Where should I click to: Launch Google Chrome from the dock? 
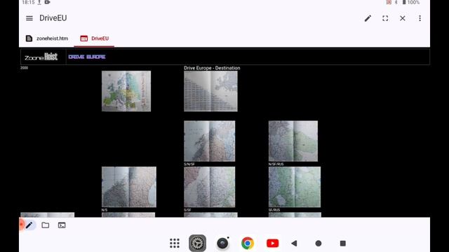click(x=248, y=244)
